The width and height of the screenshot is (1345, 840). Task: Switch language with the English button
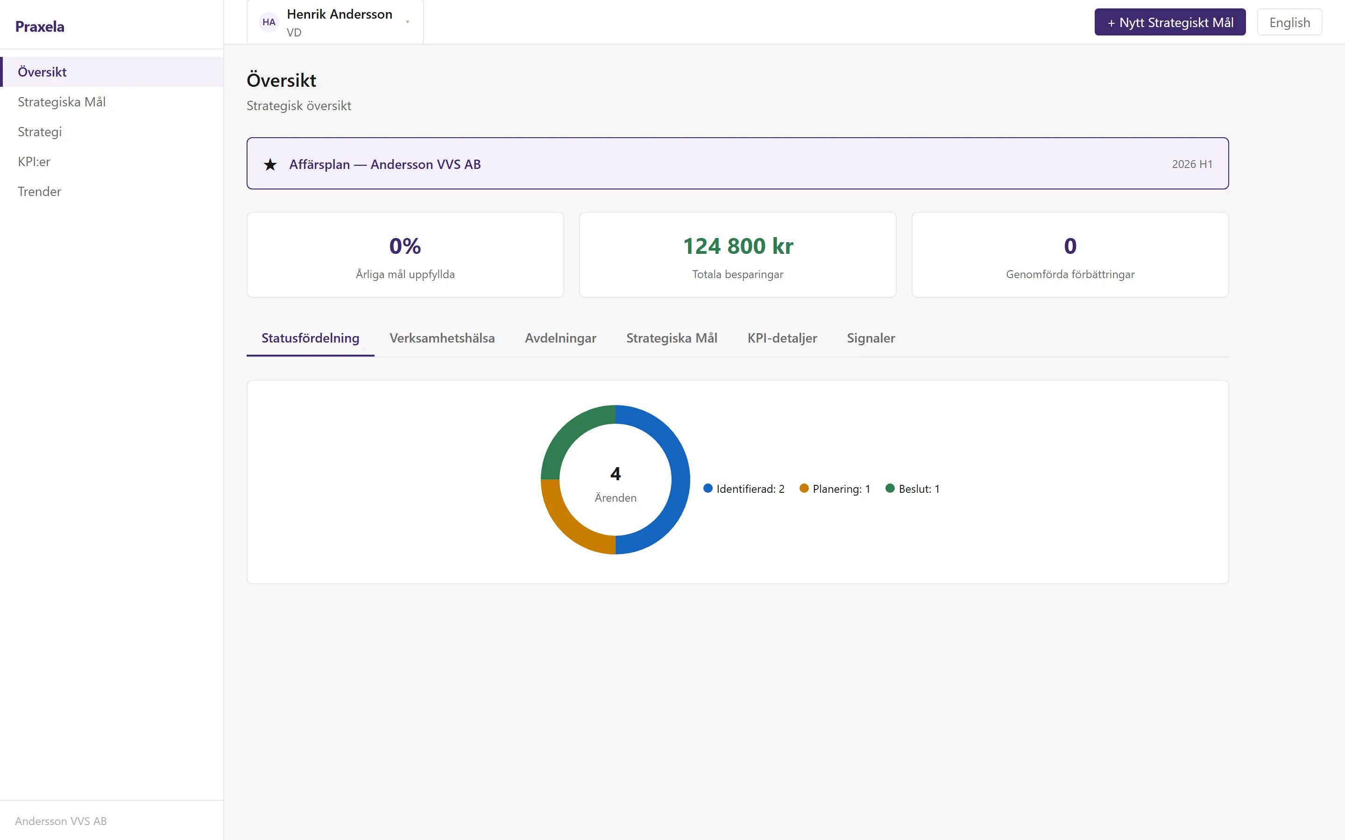(x=1289, y=22)
